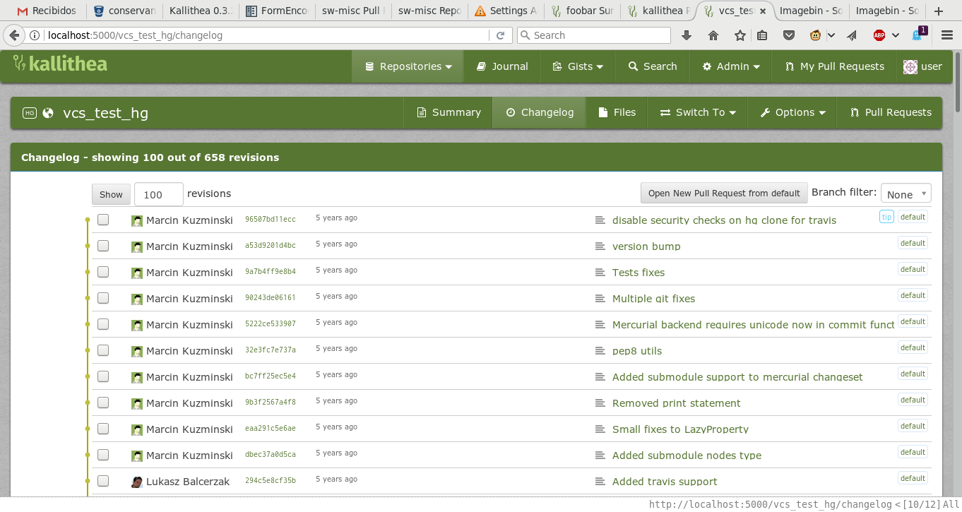Click Lukasz Balcerzak's avatar

point(137,482)
